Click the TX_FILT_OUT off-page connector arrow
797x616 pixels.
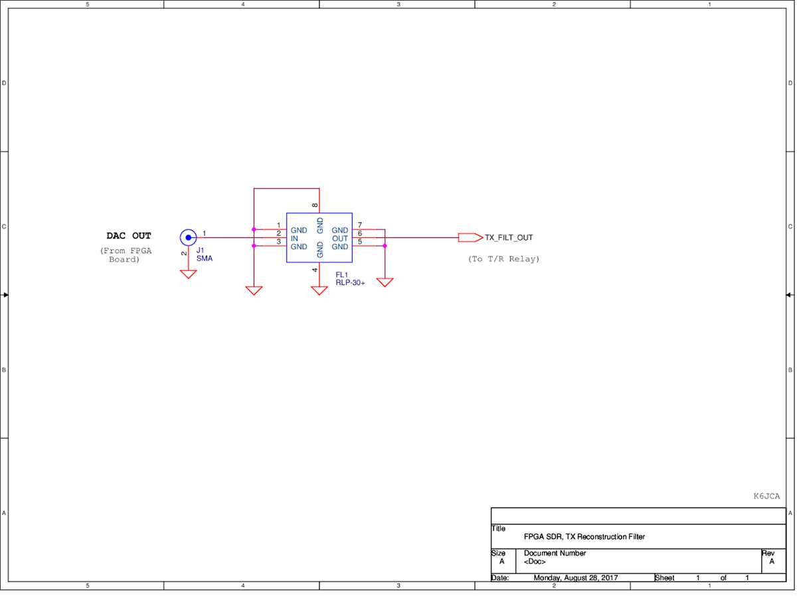tap(471, 237)
